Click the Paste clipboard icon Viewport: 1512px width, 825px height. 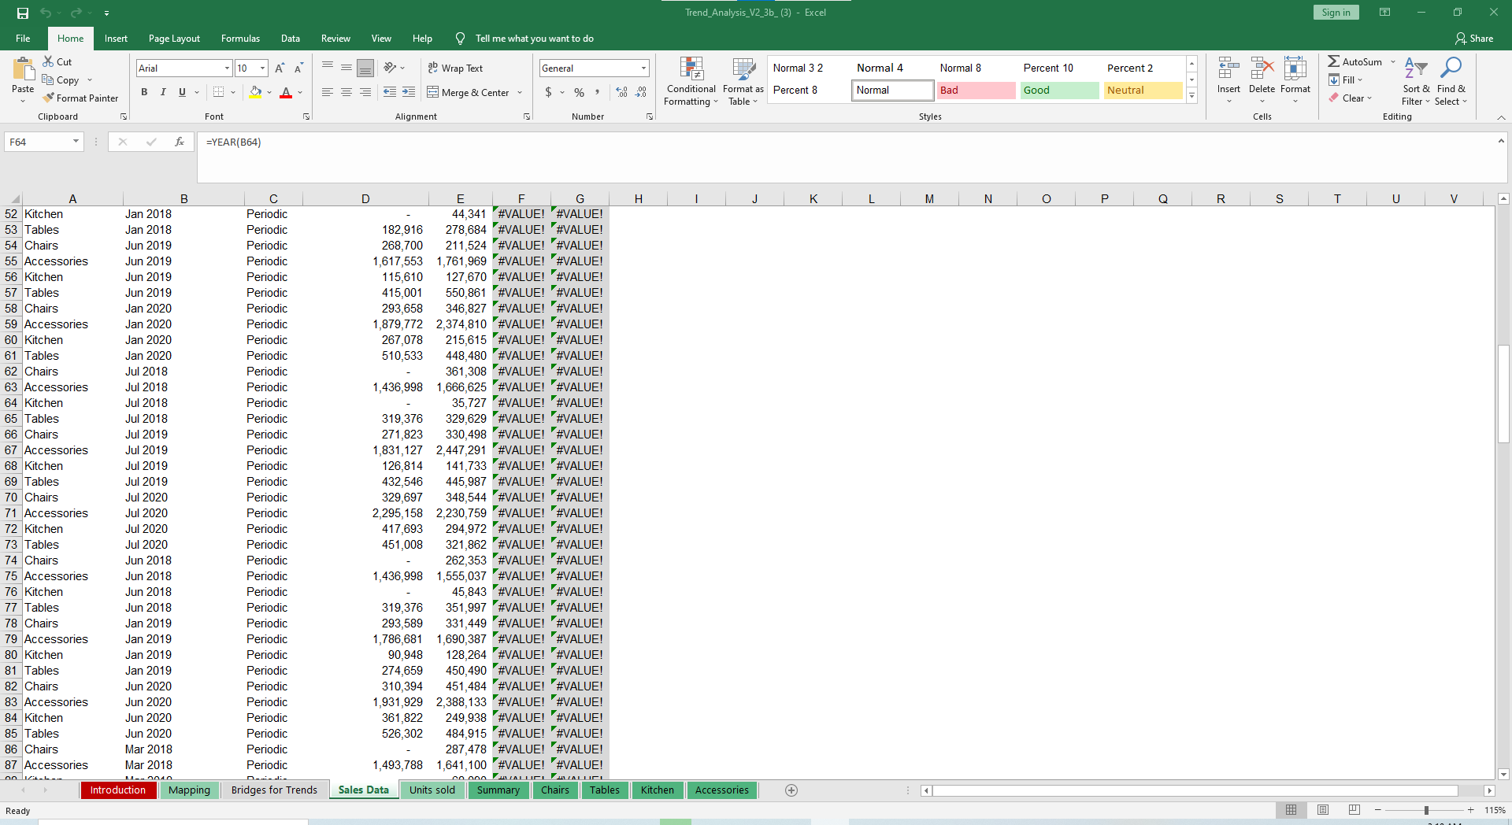tap(23, 70)
